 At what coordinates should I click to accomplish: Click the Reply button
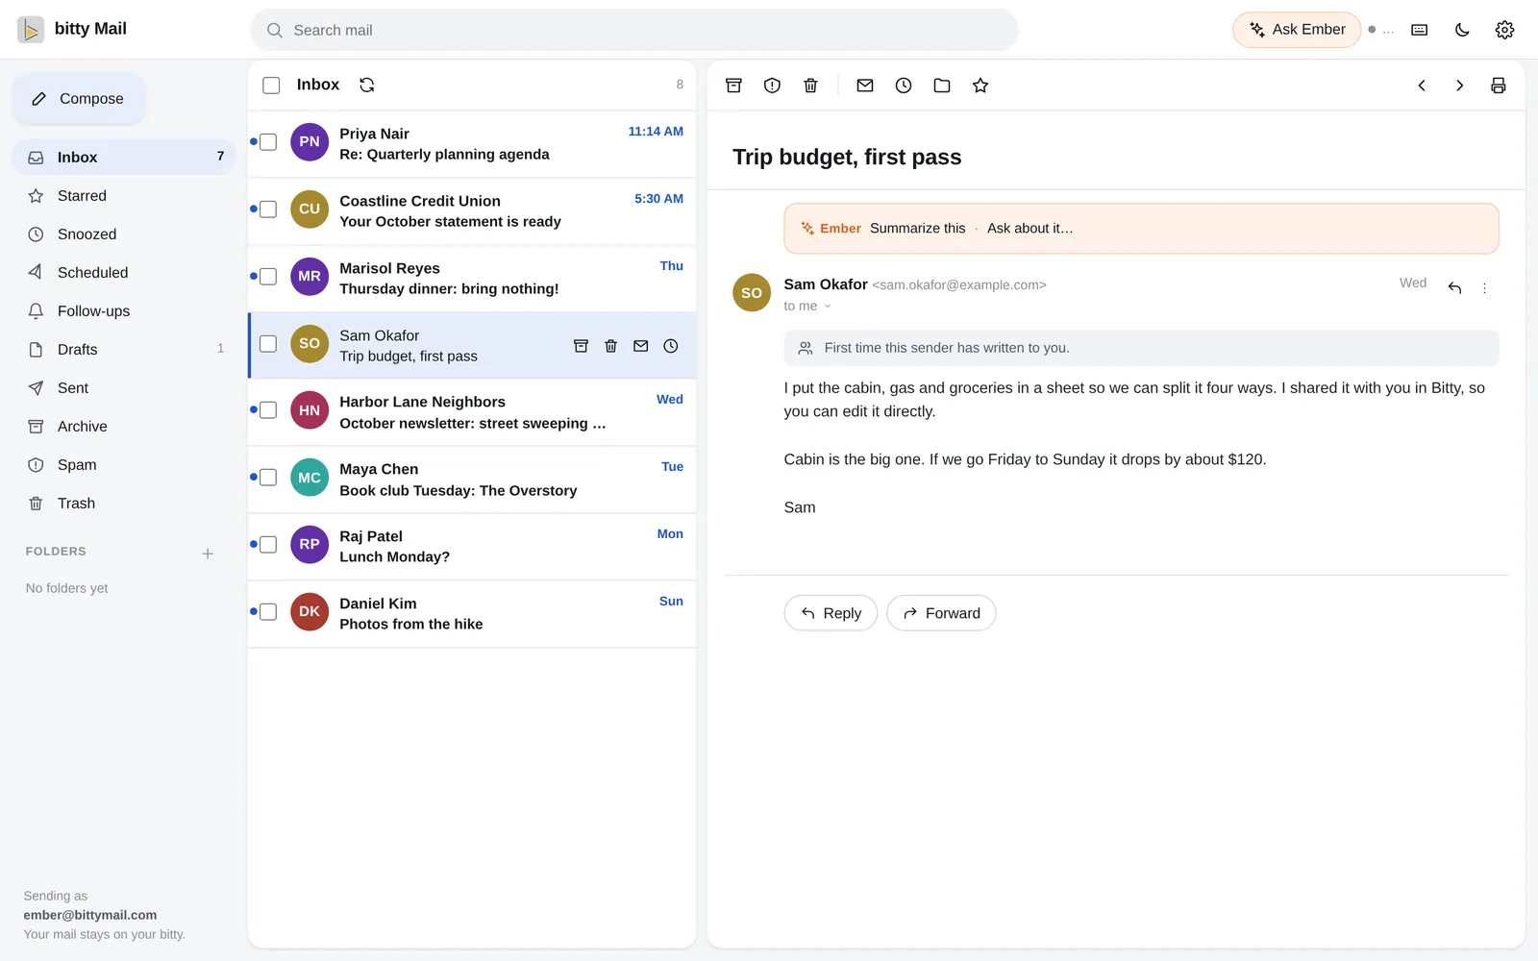pos(831,613)
